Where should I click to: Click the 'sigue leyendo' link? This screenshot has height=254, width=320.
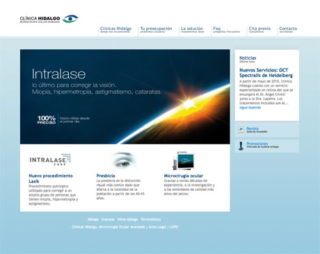click(250, 108)
